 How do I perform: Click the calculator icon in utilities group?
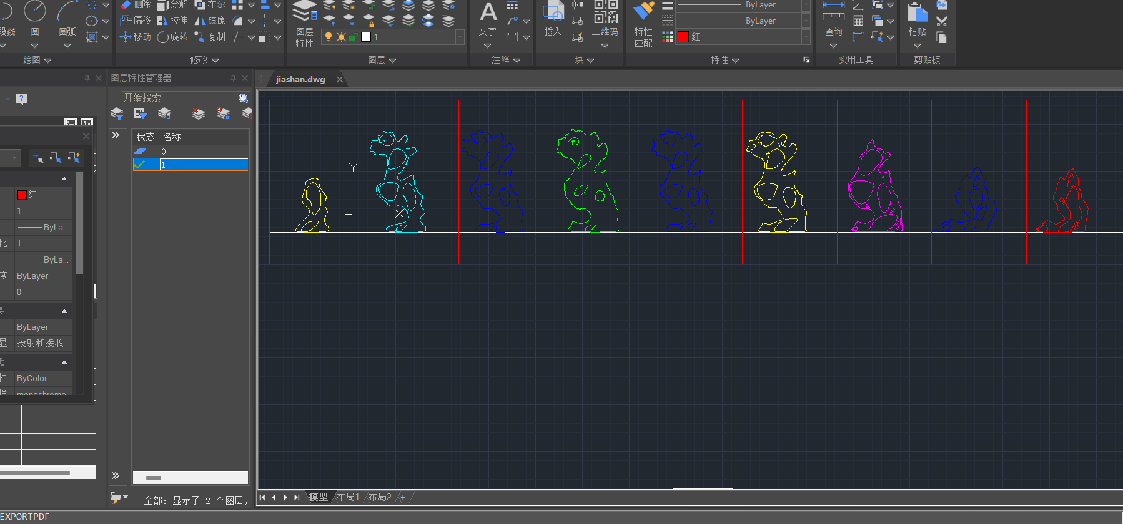(x=858, y=21)
